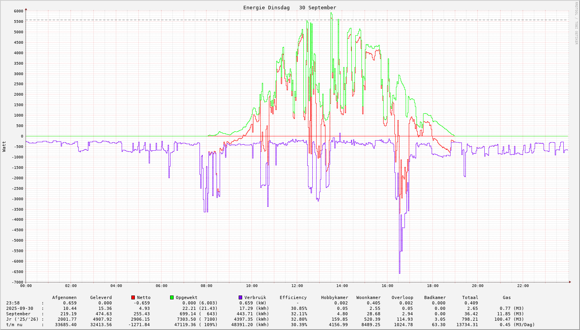Select the Geleverd column header
Image resolution: width=580 pixels, height=330 pixels.
coord(101,297)
